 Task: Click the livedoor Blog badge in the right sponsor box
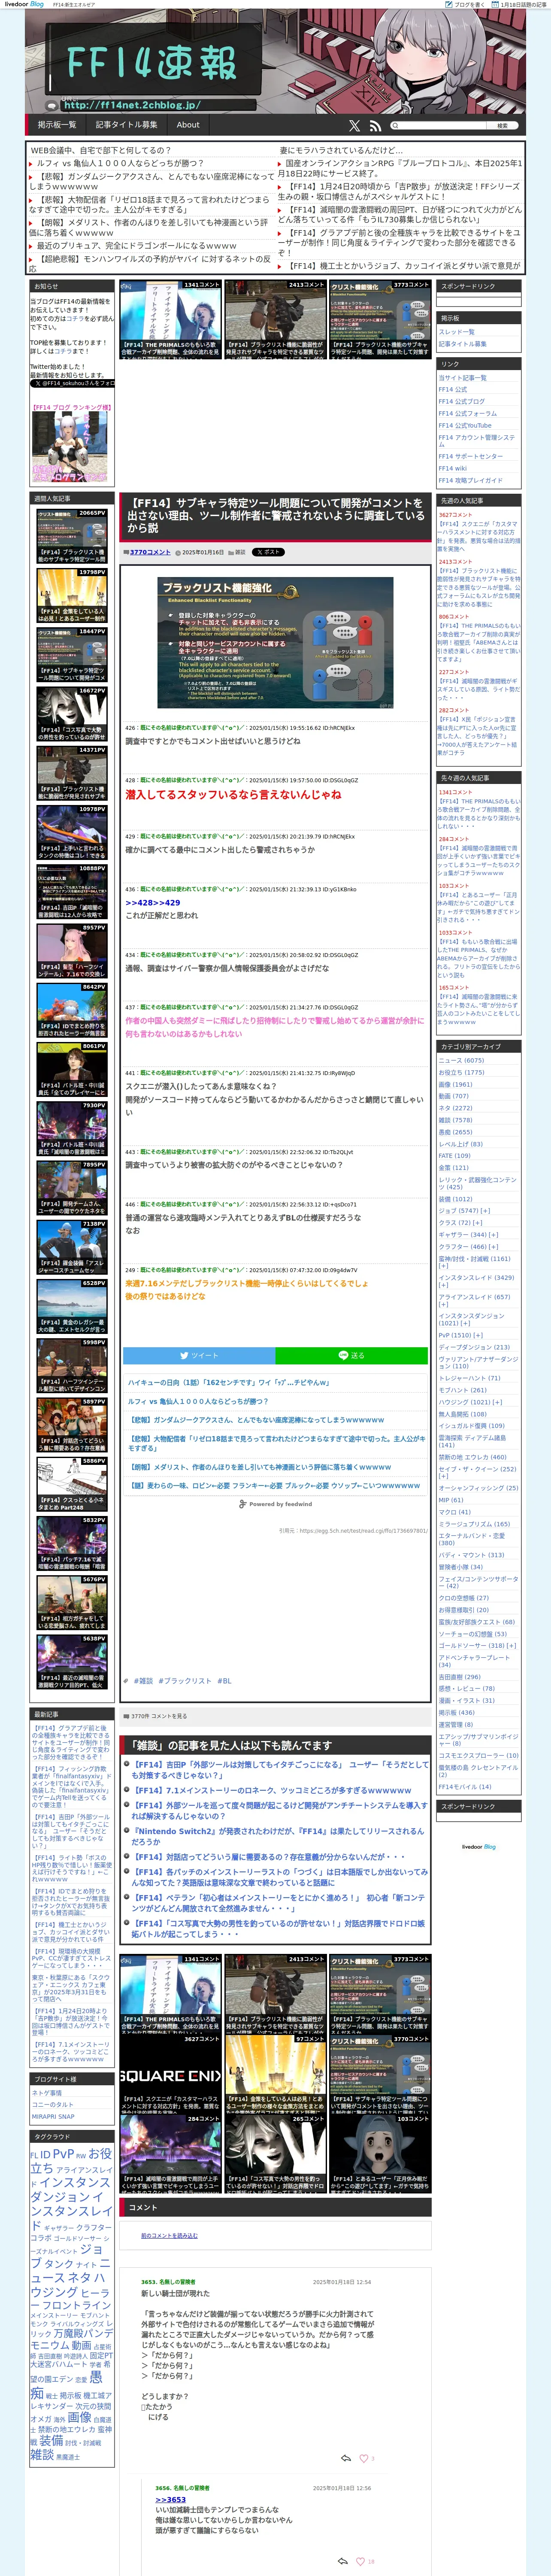click(x=478, y=1847)
